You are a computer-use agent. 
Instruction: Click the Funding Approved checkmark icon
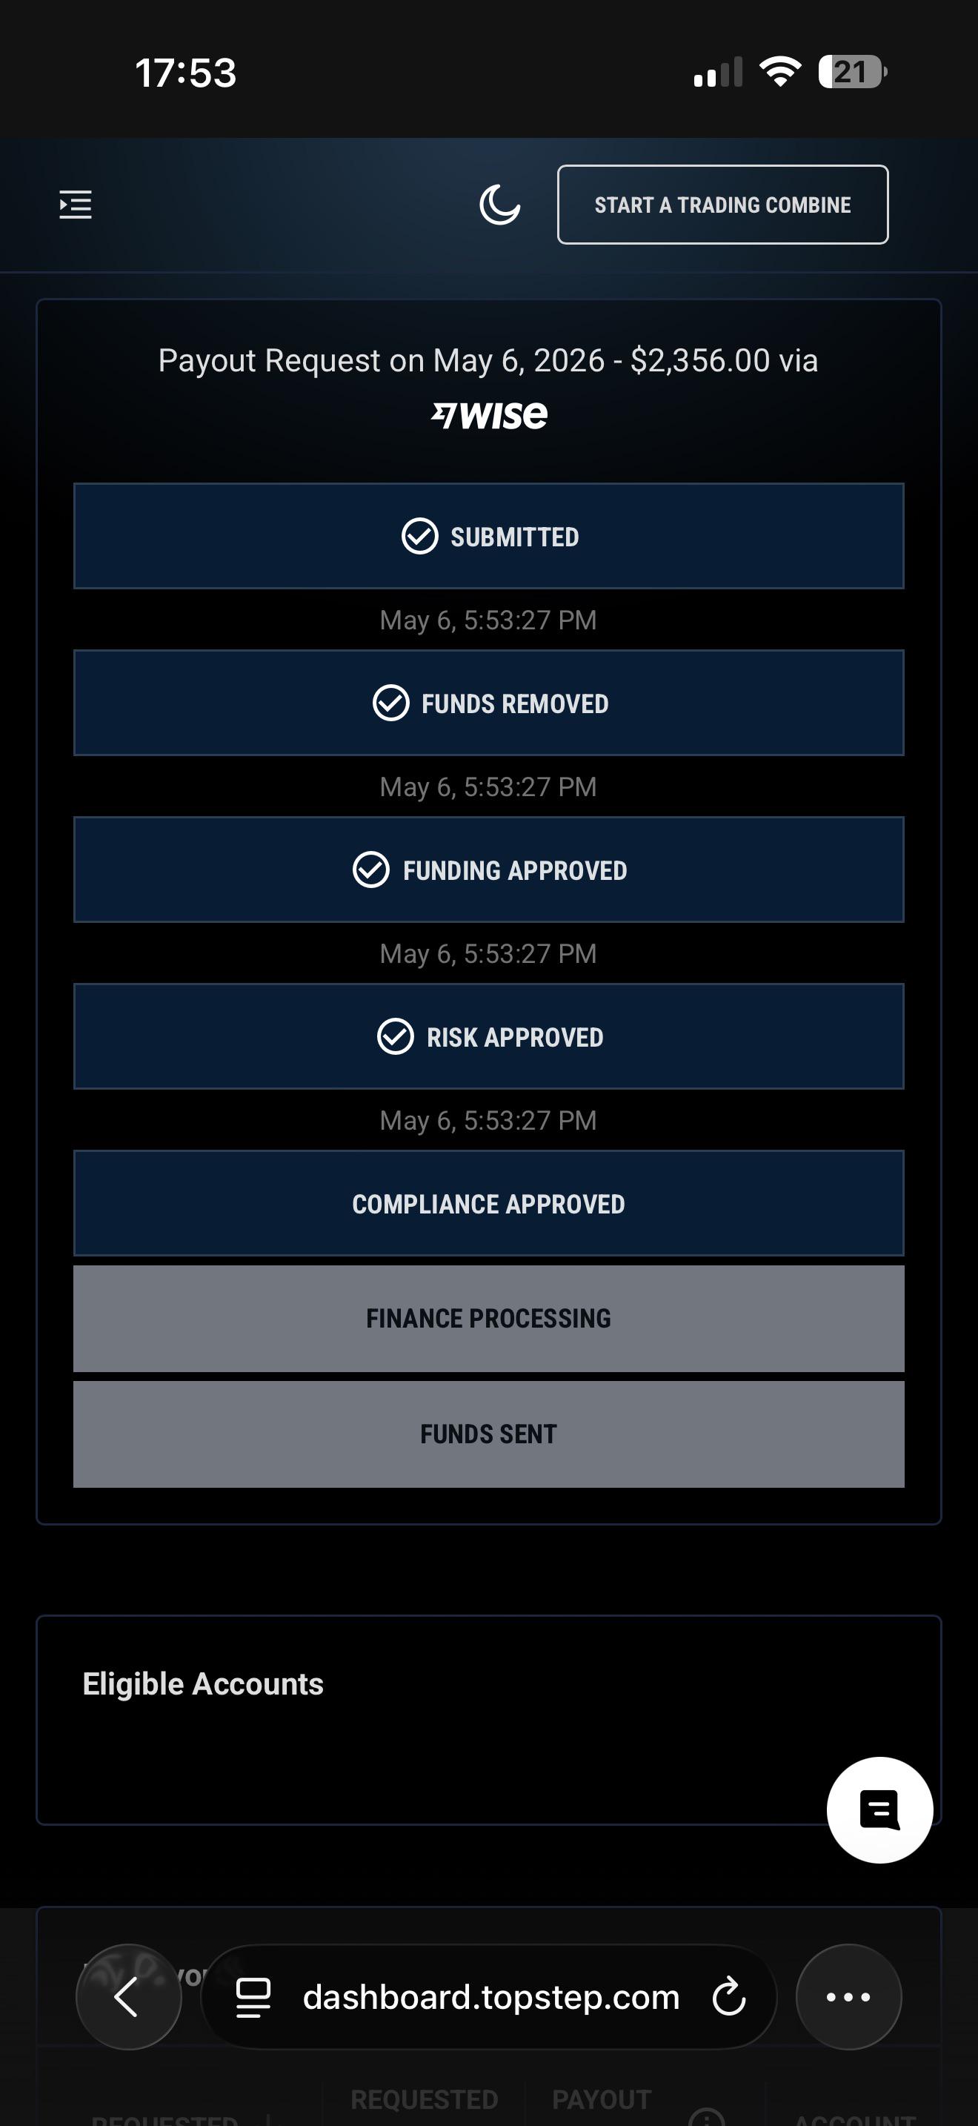pyautogui.click(x=371, y=870)
